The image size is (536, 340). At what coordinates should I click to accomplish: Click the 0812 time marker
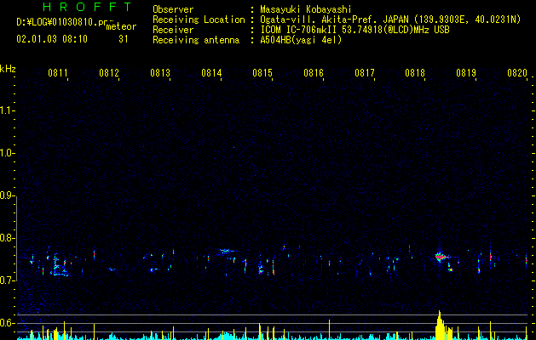point(109,72)
